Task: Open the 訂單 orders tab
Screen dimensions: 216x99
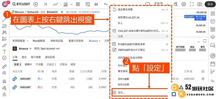Action: pyautogui.click(x=15, y=57)
